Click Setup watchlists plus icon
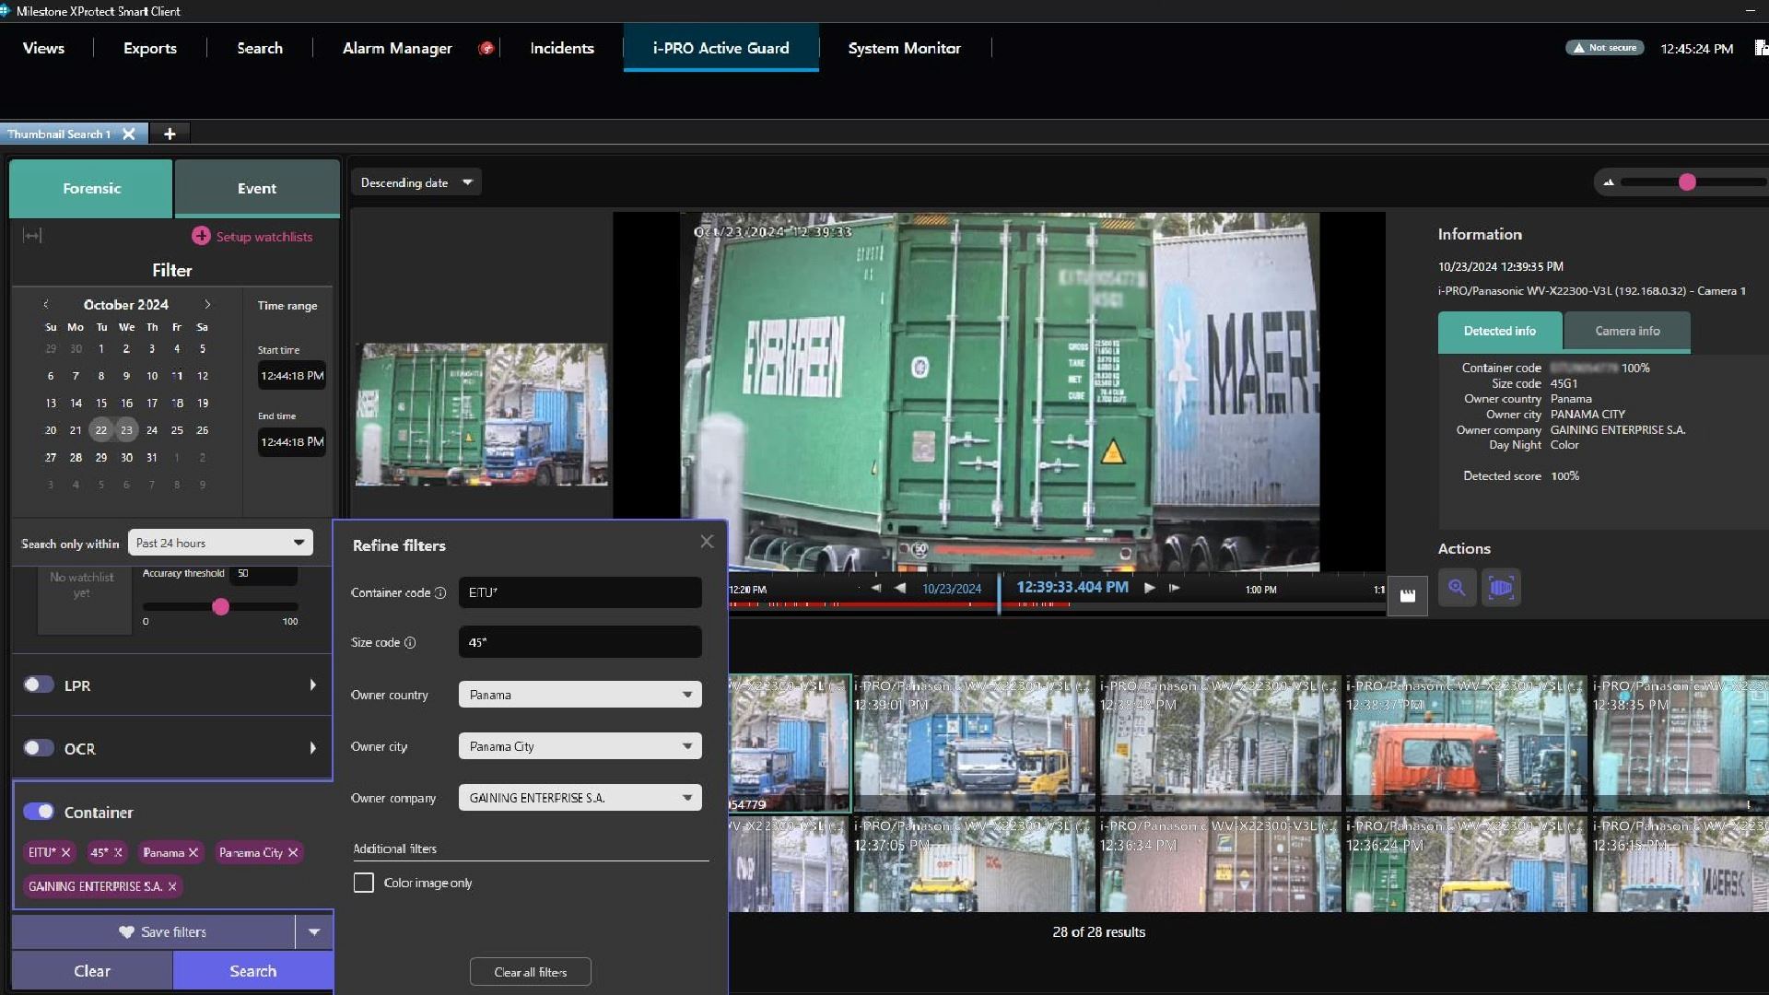Screen dimensions: 1769x995 click(201, 236)
